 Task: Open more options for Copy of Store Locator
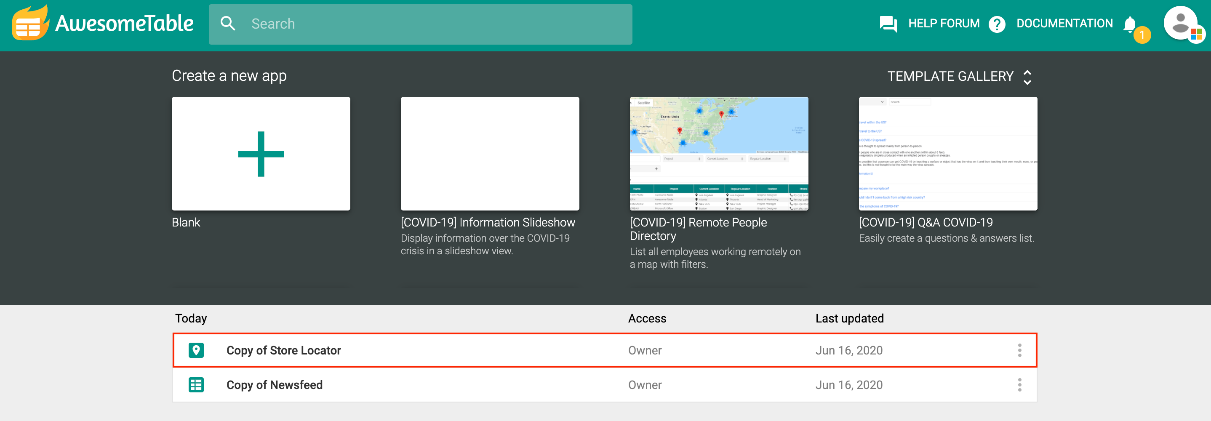[x=1019, y=350]
